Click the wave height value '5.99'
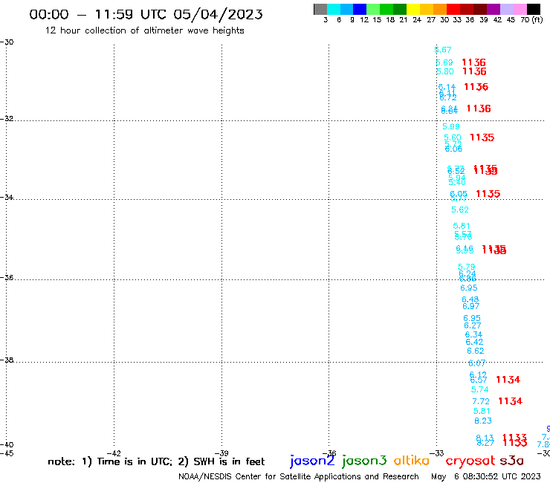The image size is (550, 483). tap(451, 126)
